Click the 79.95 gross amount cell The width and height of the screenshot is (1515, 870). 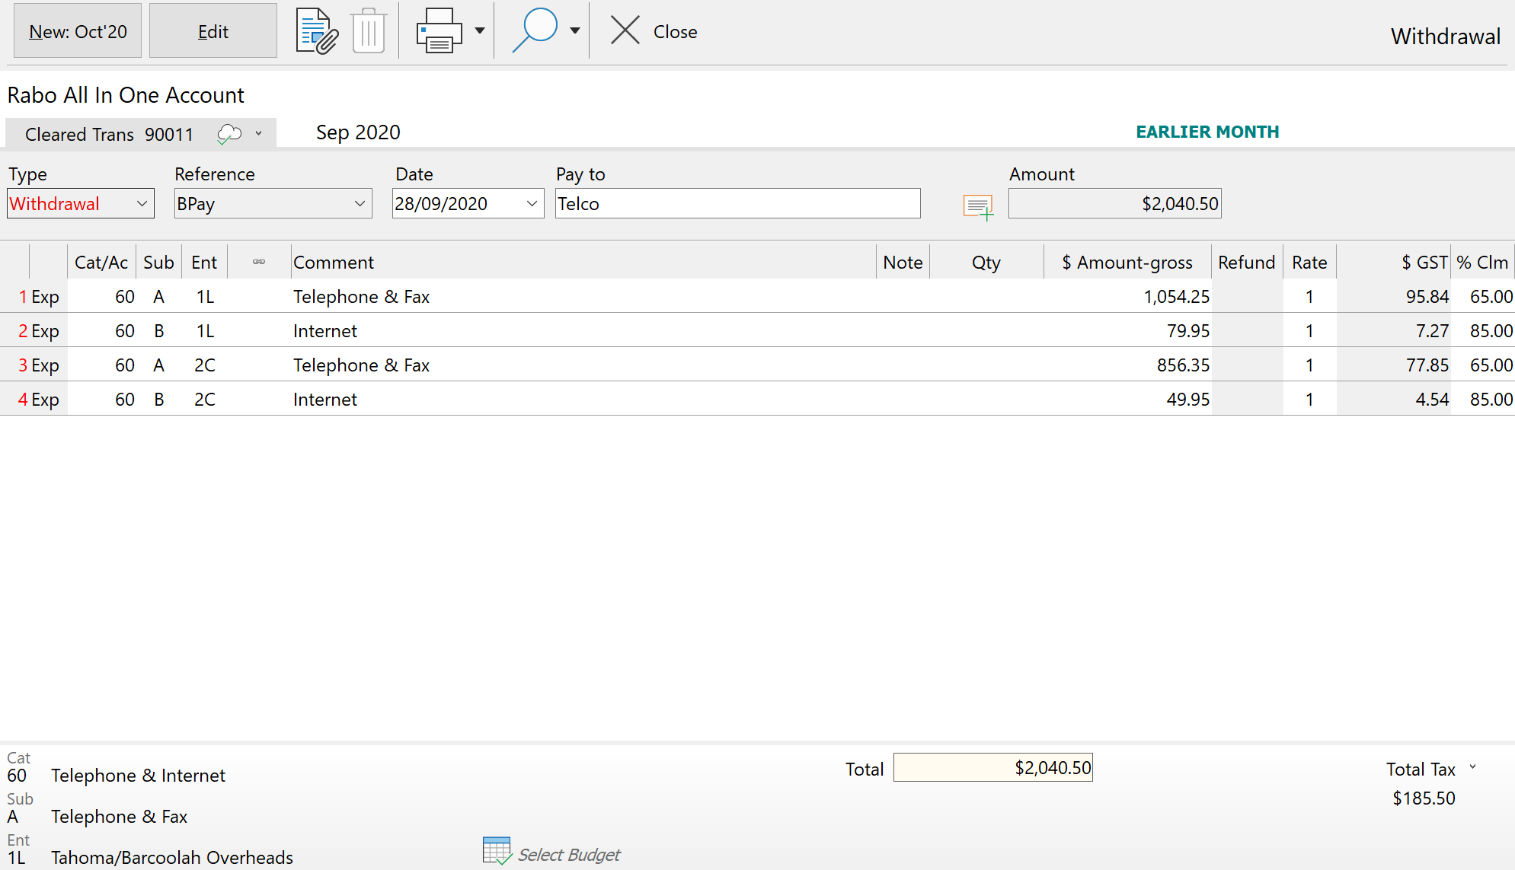[x=1127, y=330]
